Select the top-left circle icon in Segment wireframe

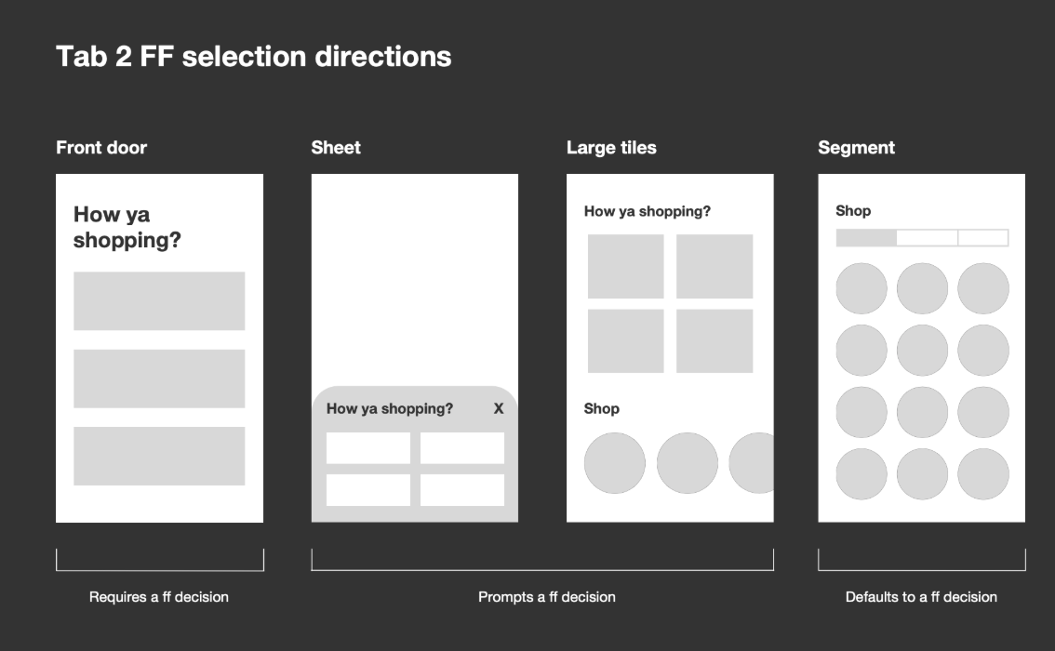pos(861,288)
